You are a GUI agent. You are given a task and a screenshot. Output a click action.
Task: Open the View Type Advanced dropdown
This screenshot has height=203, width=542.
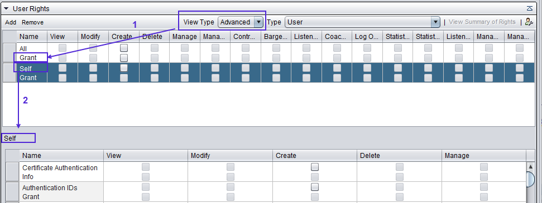(241, 22)
